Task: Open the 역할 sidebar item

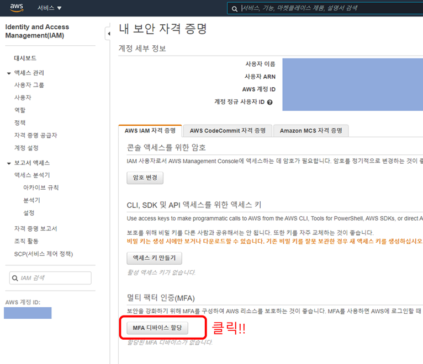Action: 20,110
